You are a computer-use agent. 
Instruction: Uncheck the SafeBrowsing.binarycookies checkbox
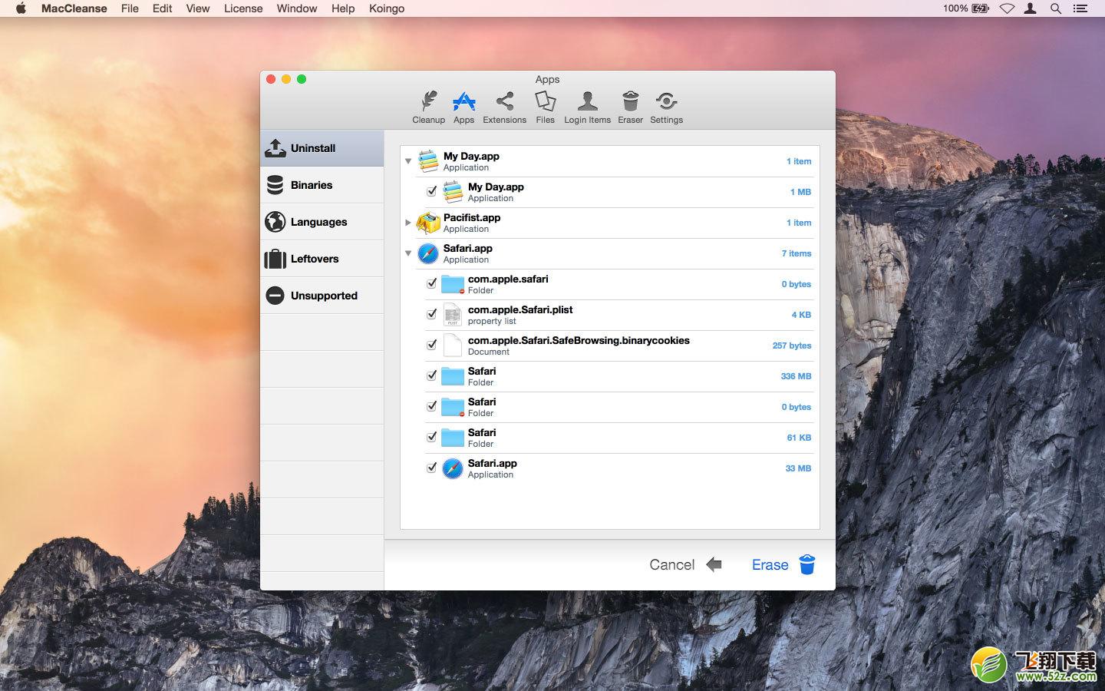(431, 345)
